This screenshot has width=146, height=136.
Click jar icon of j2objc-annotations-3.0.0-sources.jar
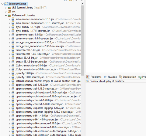tap(13, 69)
